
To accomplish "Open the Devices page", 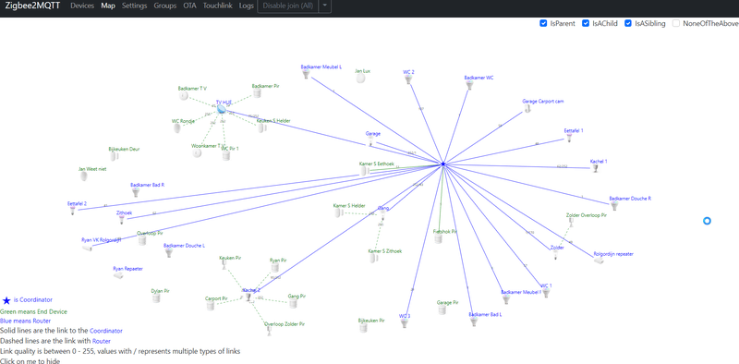I will [82, 6].
